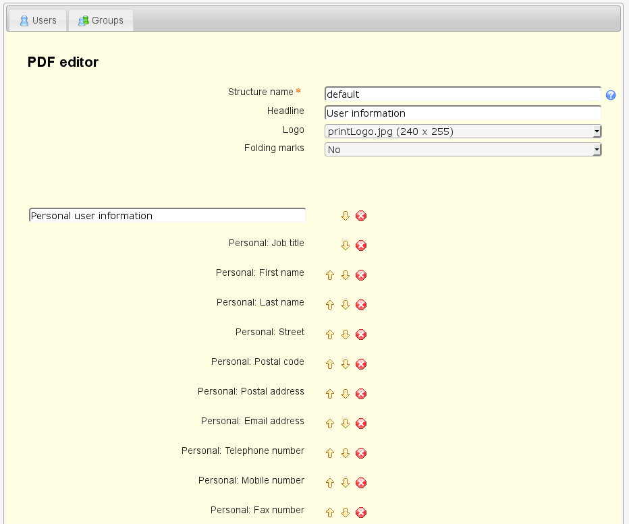
Task: Delete the Email address field
Action: pyautogui.click(x=361, y=424)
